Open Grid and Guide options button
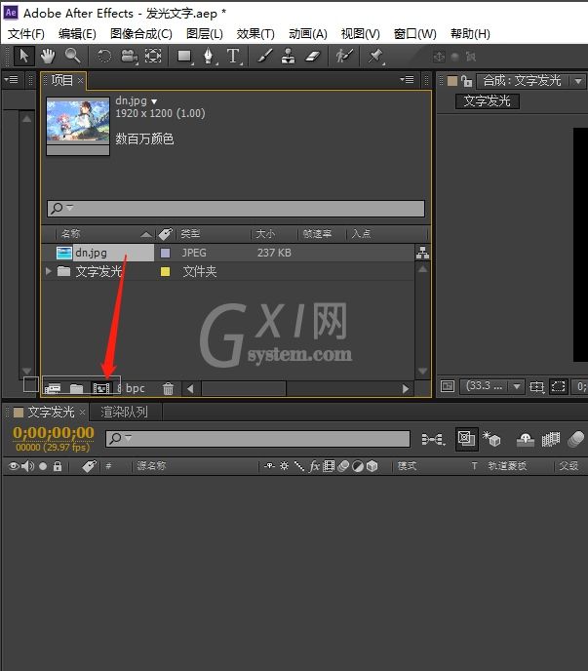 click(536, 387)
